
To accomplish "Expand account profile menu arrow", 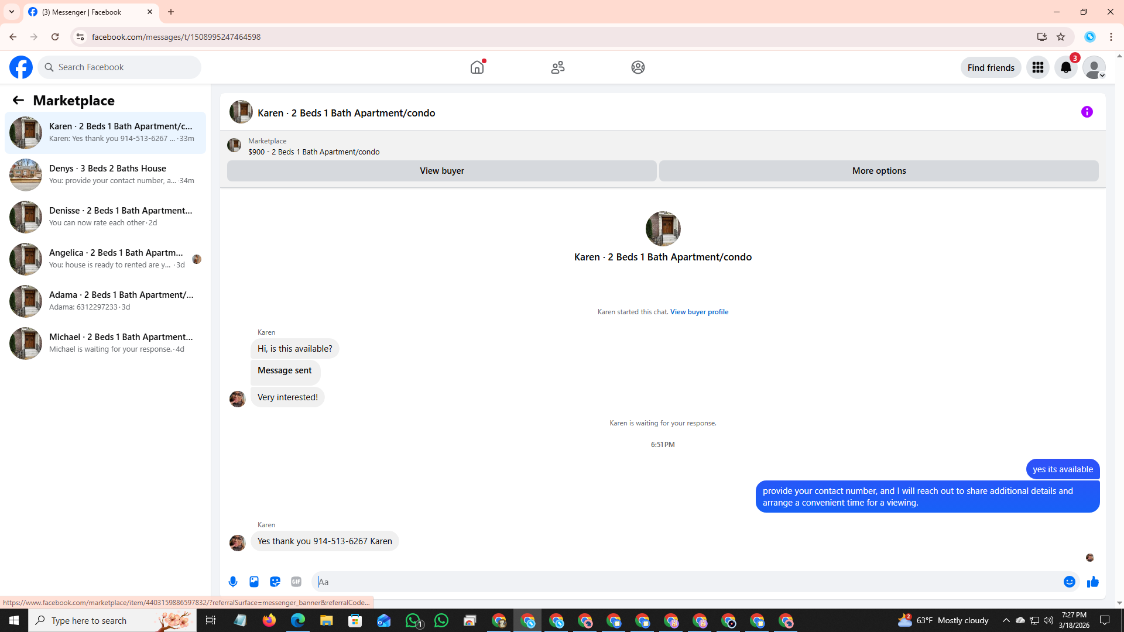I will click(x=1102, y=75).
